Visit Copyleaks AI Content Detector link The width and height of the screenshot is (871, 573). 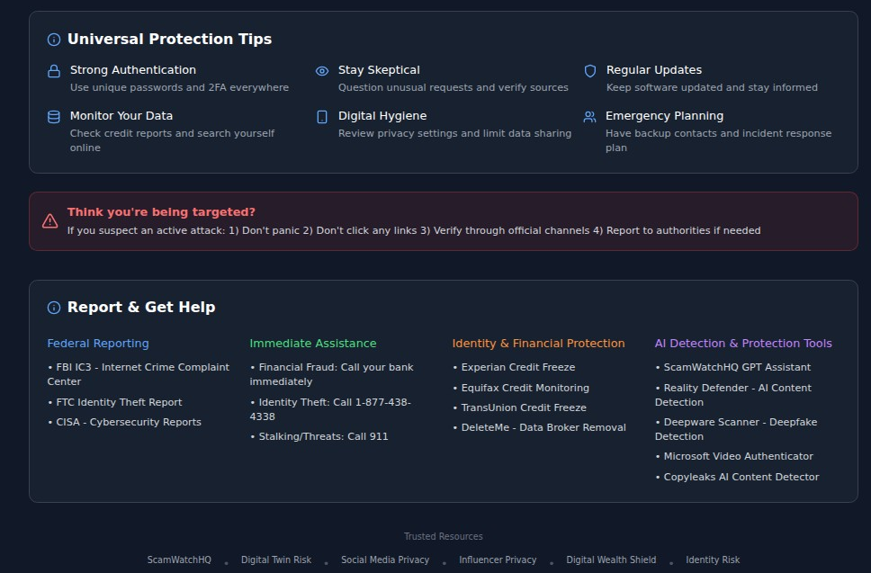(x=741, y=477)
